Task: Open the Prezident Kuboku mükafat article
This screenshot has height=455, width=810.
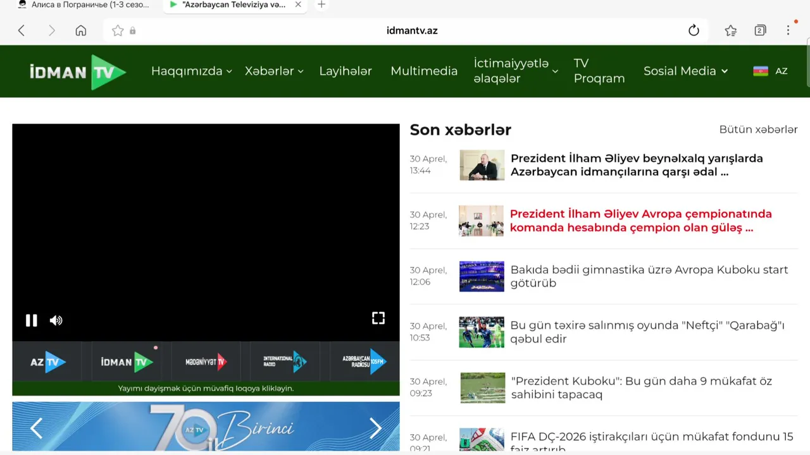Action: pyautogui.click(x=642, y=387)
